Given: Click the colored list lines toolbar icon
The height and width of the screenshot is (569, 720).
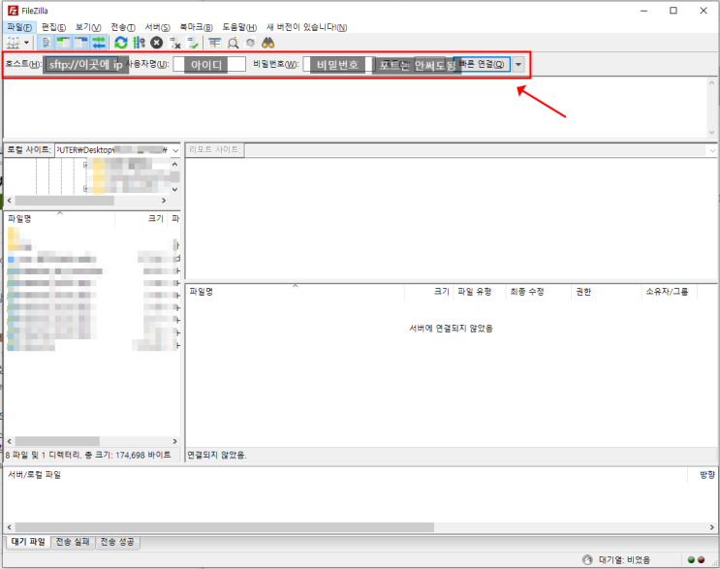Looking at the screenshot, I should tap(214, 43).
